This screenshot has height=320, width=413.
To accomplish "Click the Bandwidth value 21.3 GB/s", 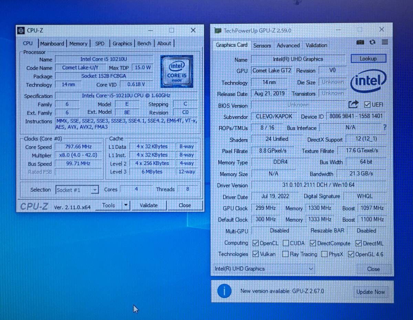I will tap(361, 173).
